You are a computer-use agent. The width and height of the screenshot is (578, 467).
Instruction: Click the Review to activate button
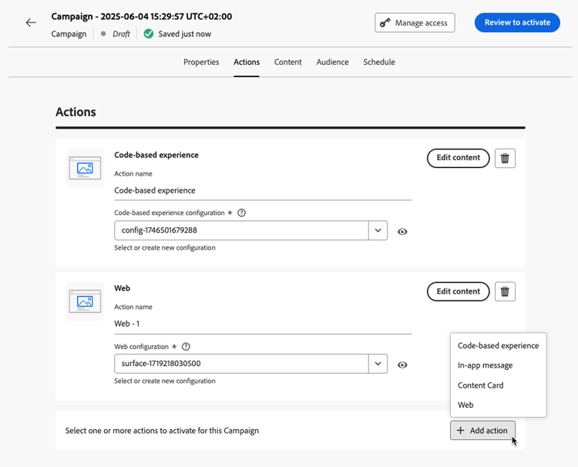pos(517,22)
